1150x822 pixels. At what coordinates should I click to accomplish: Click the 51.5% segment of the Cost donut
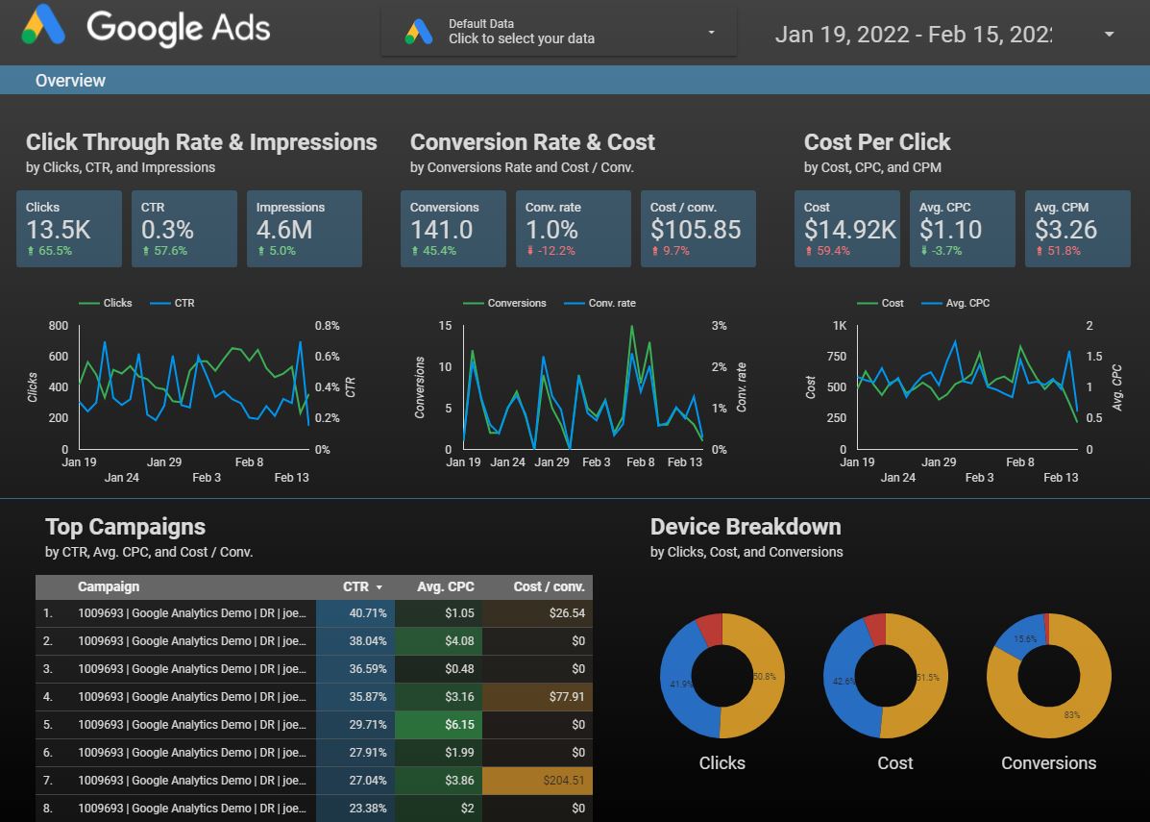tap(932, 676)
